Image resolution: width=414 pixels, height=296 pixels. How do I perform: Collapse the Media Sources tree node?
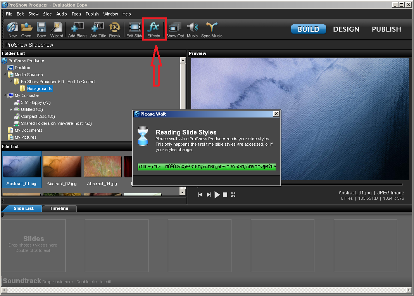point(5,75)
